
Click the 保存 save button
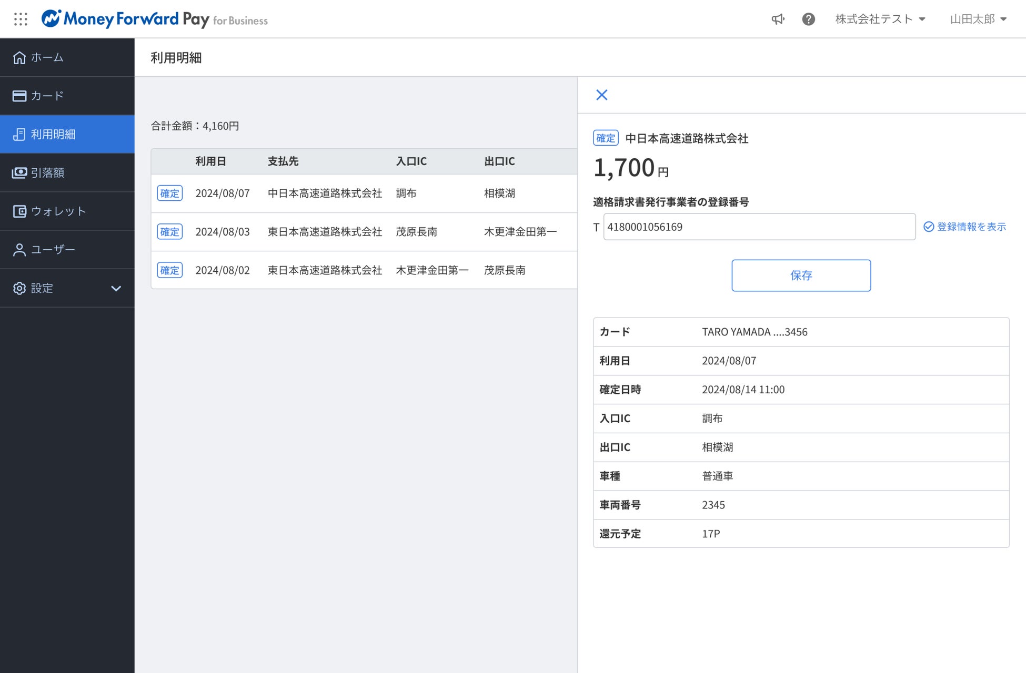pos(801,276)
